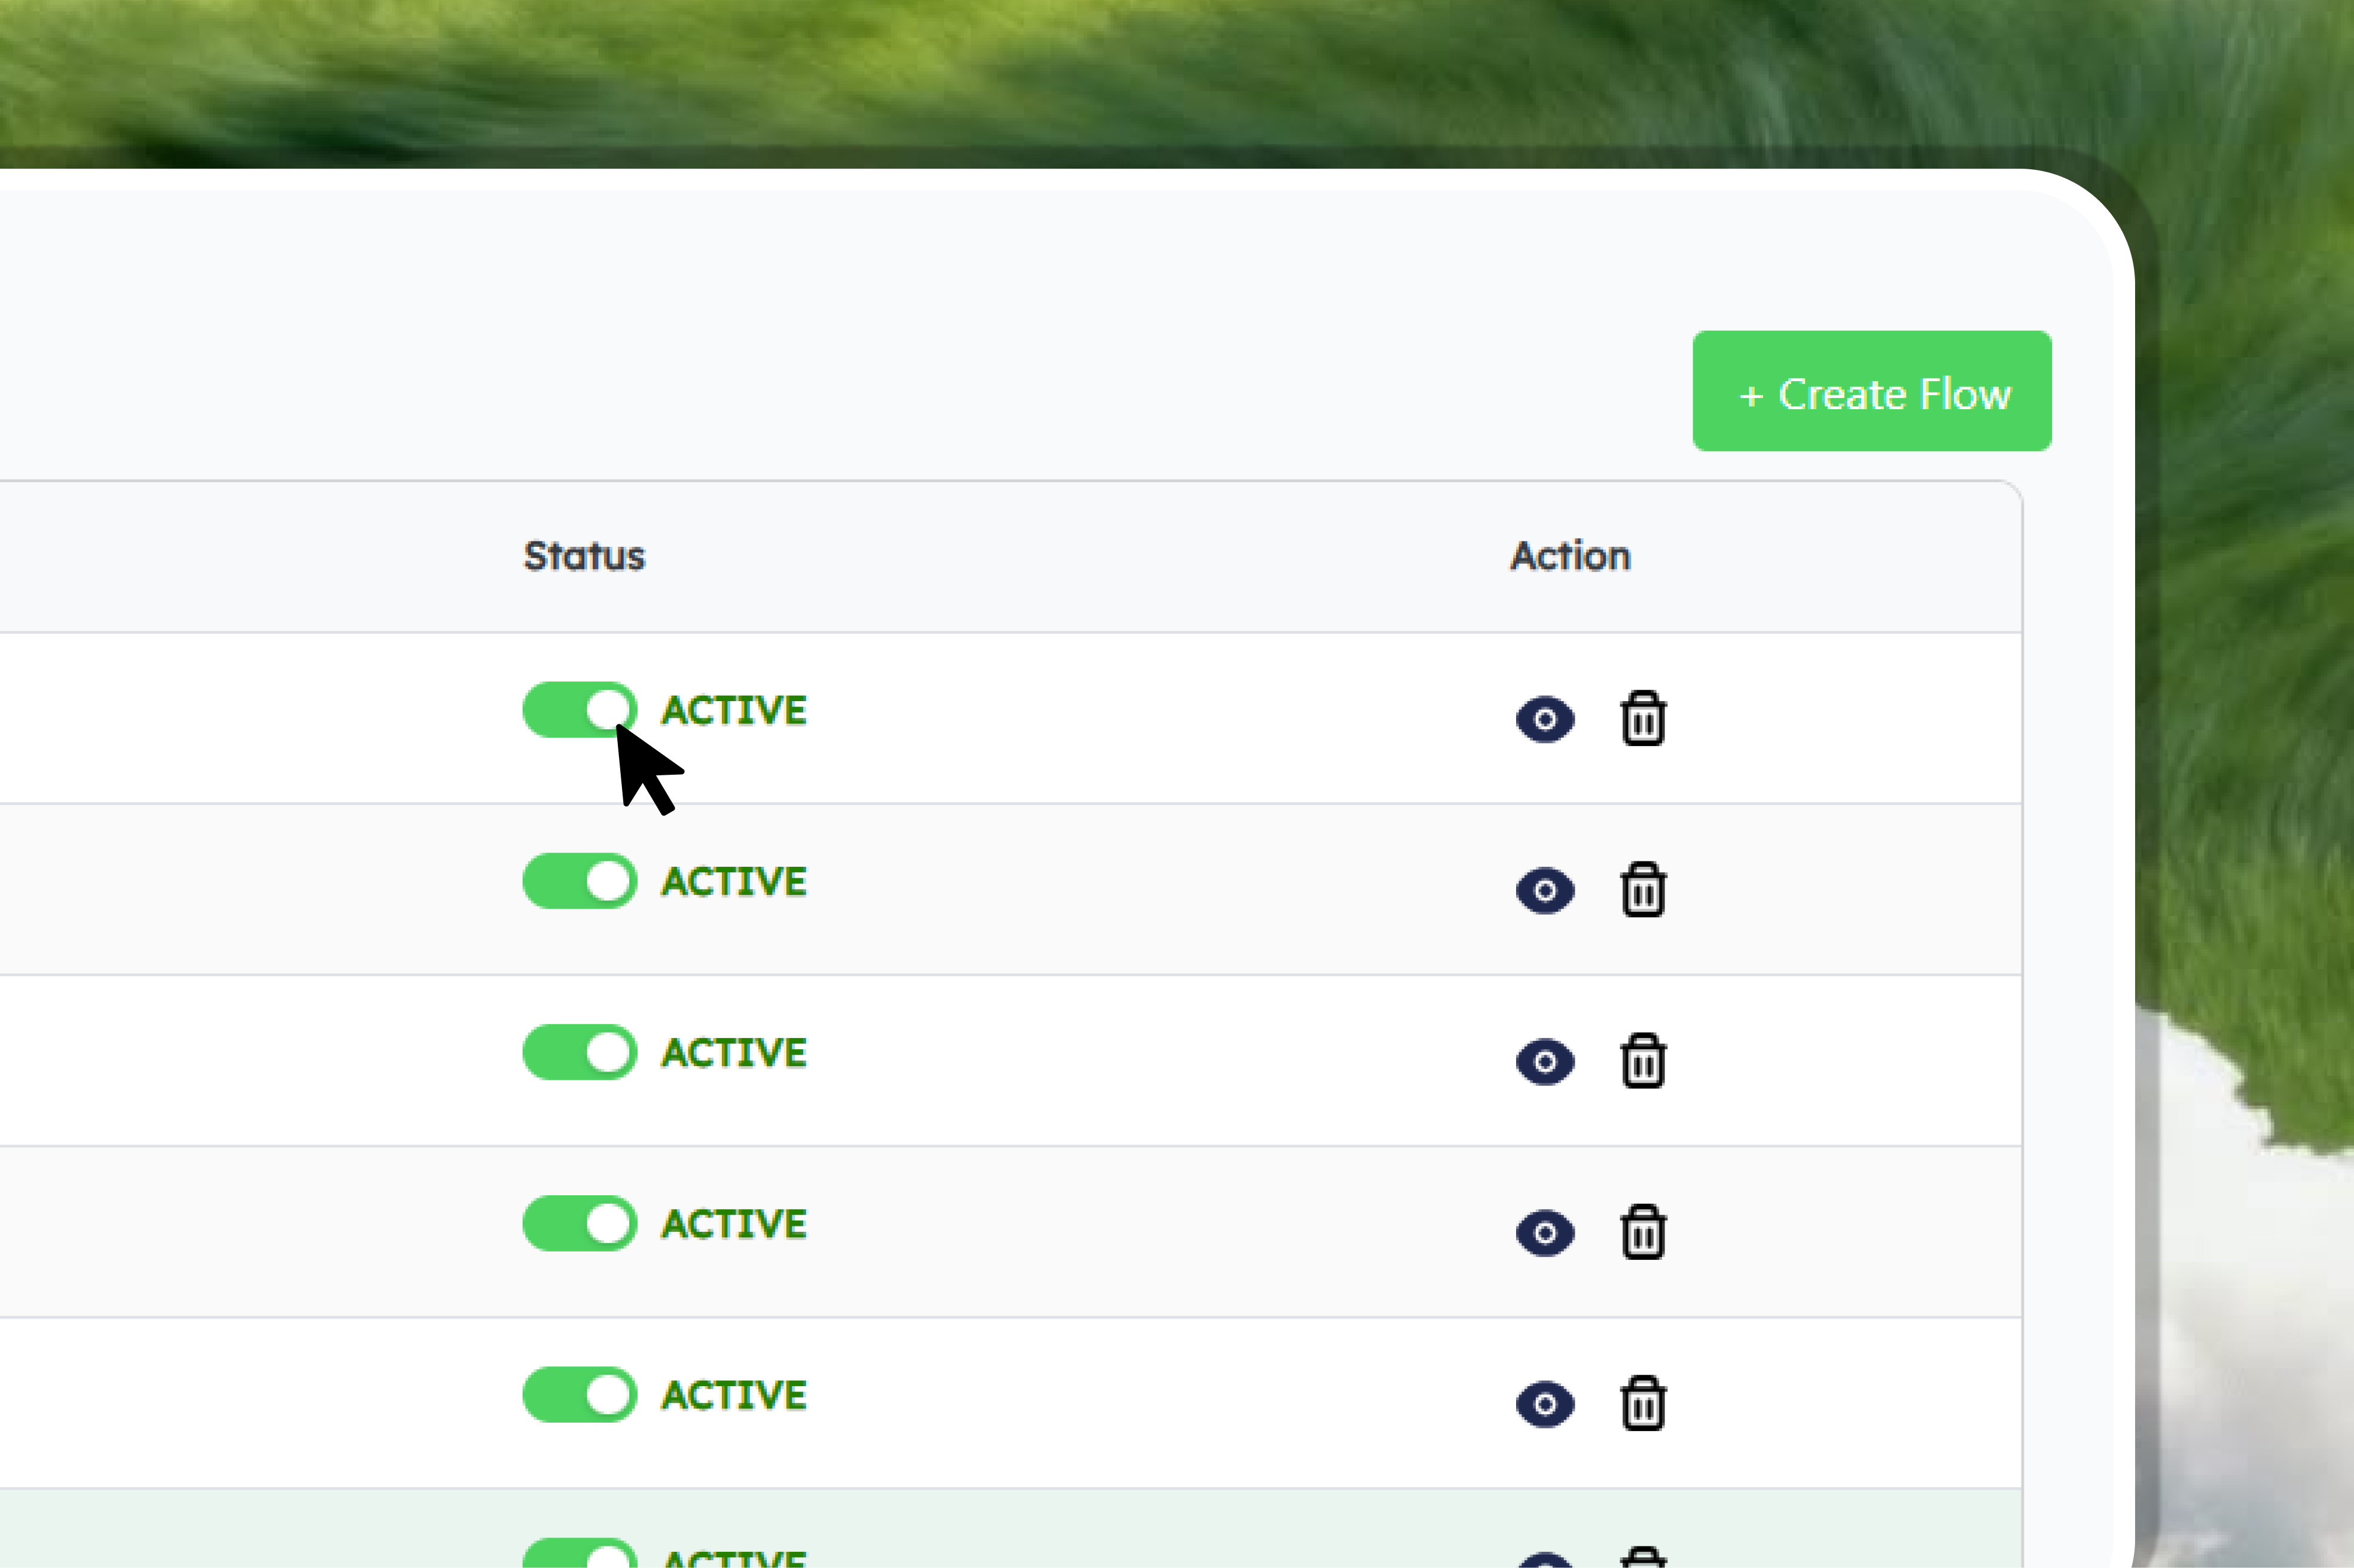Click the ACTIVE label in the first row
This screenshot has height=1568, width=2354.
[x=734, y=710]
